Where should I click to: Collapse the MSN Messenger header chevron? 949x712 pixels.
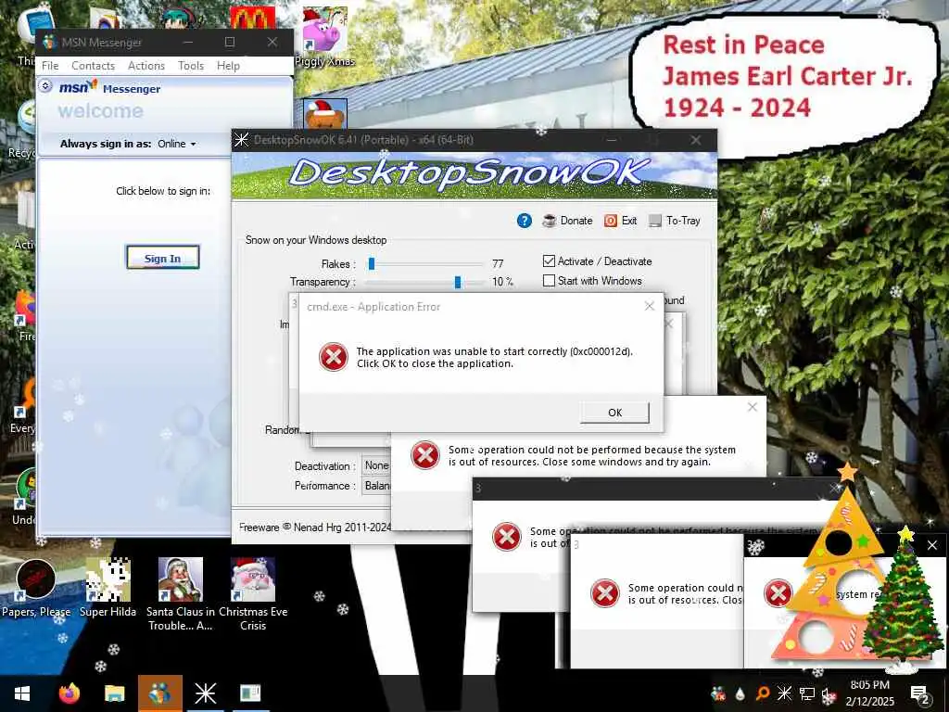tap(45, 86)
